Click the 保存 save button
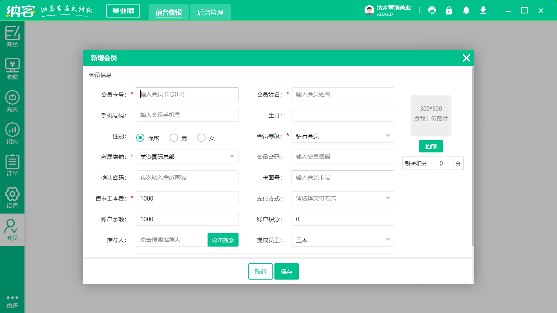Image resolution: width=557 pixels, height=313 pixels. click(287, 271)
